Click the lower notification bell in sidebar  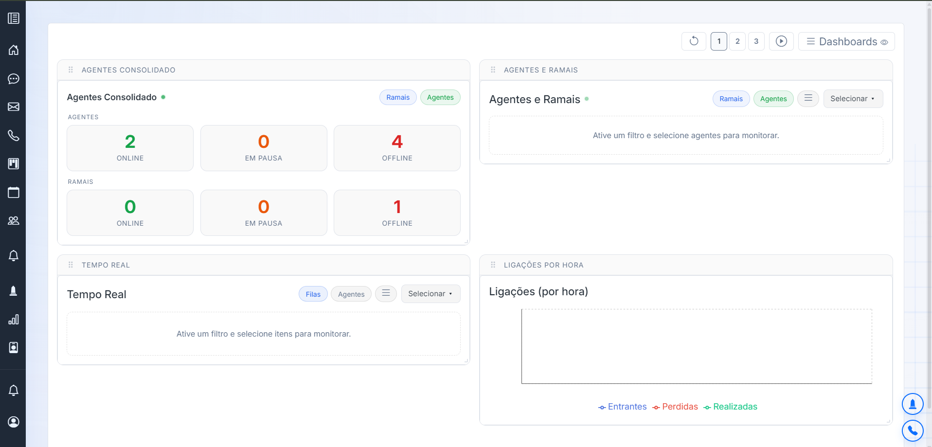click(x=14, y=390)
